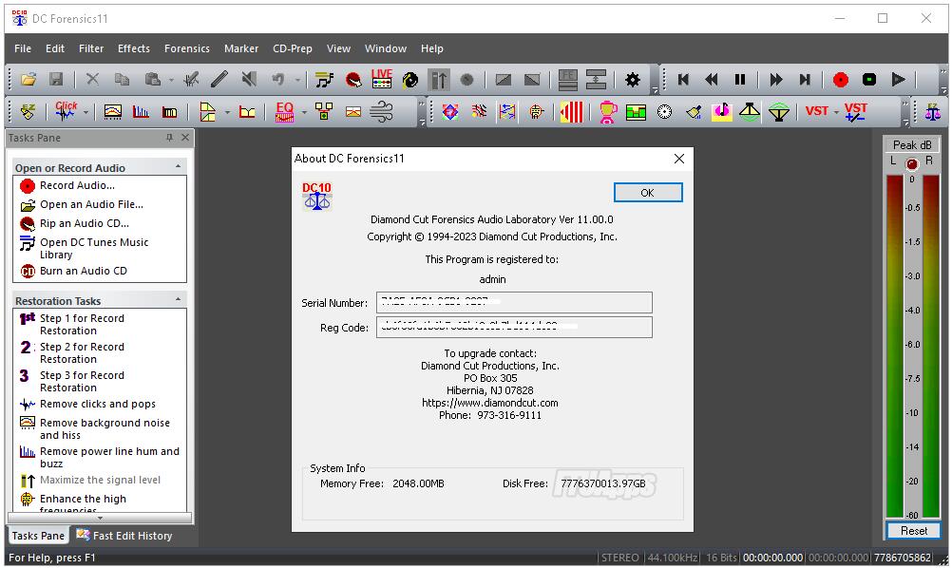Open DC Tunes music notes toolbar icon
Screen dimensions: 952x568
324,80
